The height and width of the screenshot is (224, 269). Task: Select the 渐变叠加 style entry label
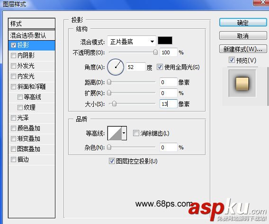point(28,138)
